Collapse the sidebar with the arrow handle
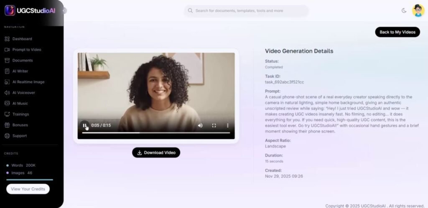The height and width of the screenshot is (208, 428). (x=64, y=10)
